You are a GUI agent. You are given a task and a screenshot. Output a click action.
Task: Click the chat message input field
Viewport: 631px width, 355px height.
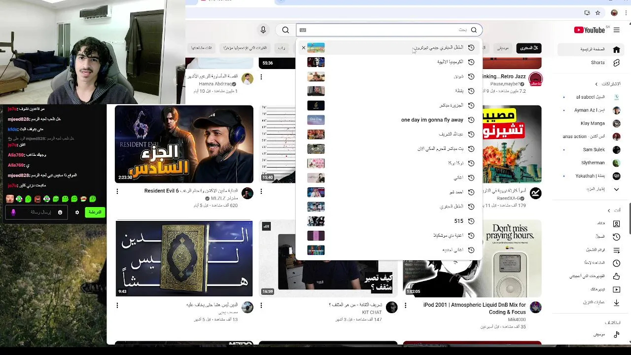pos(37,213)
